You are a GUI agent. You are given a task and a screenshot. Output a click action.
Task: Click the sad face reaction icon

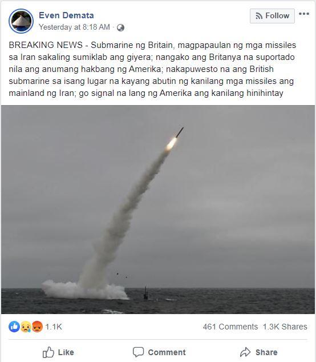pyautogui.click(x=26, y=327)
